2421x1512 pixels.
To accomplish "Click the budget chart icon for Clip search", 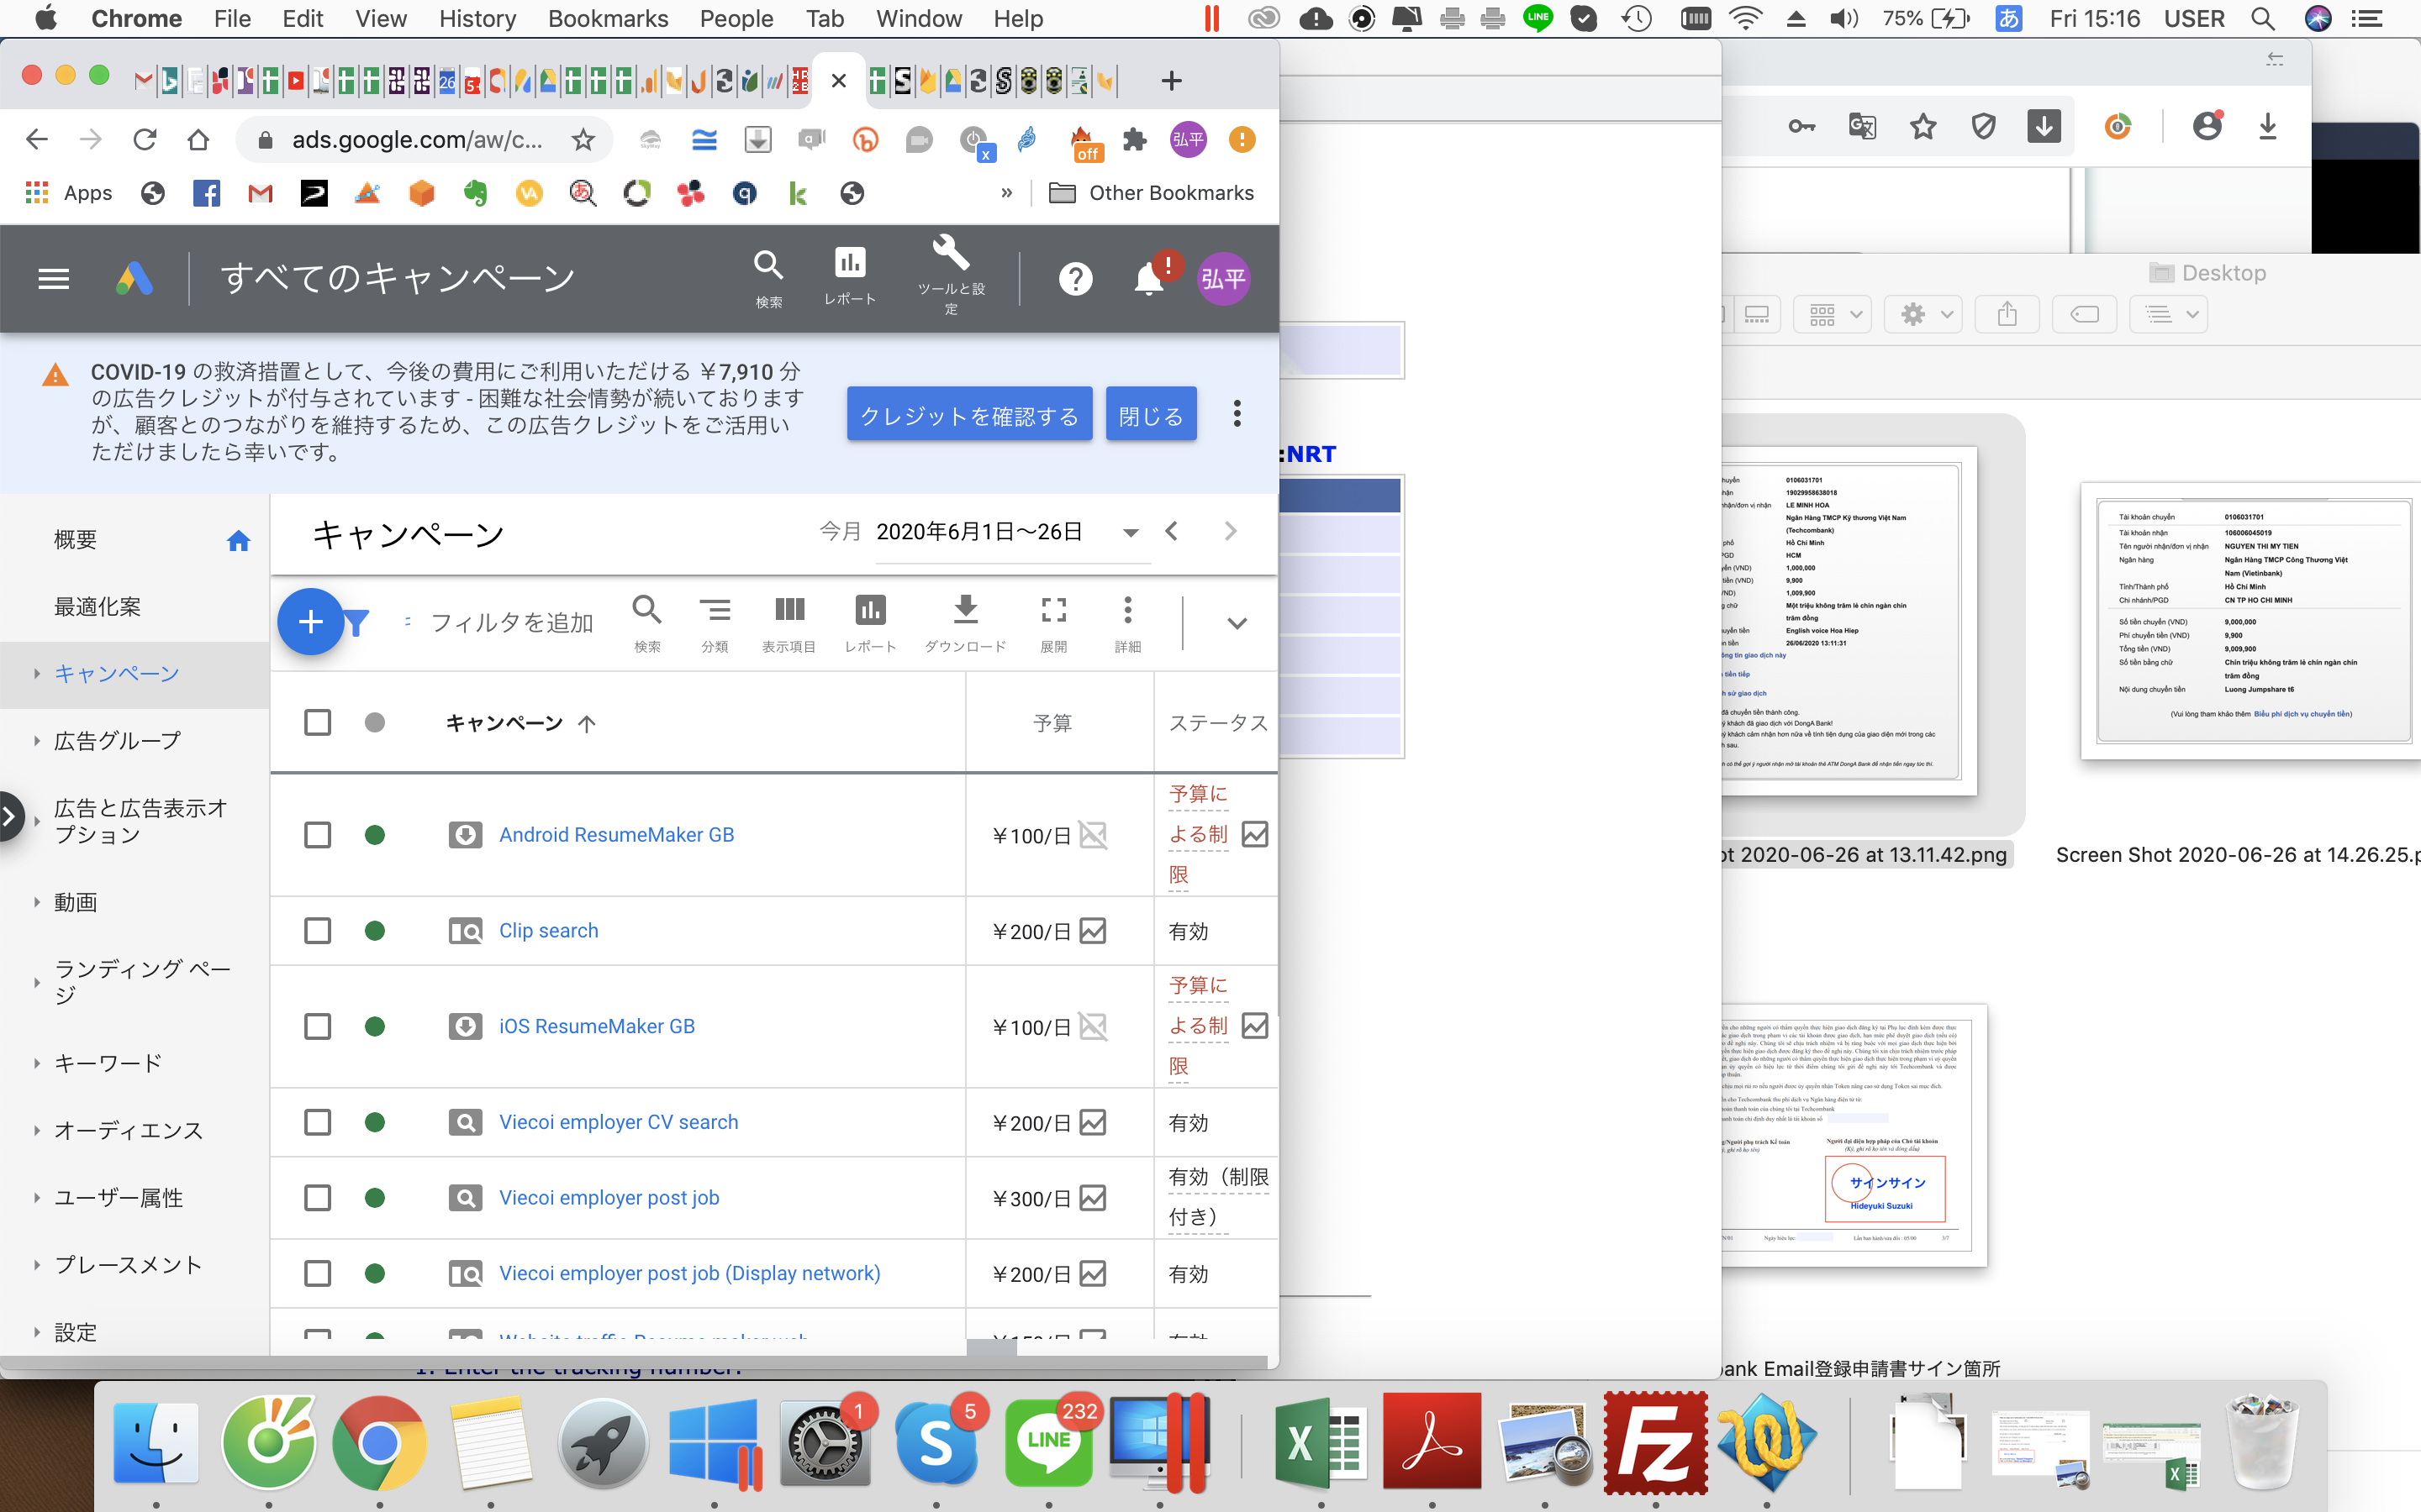I will (1093, 931).
